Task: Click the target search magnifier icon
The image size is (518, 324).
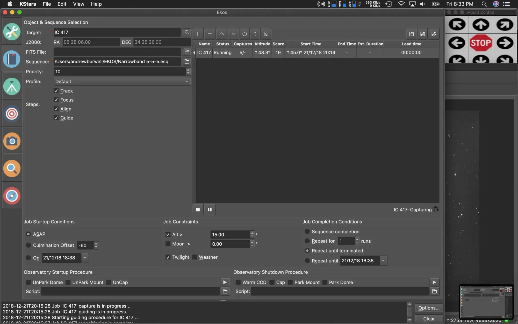Action: [187, 32]
